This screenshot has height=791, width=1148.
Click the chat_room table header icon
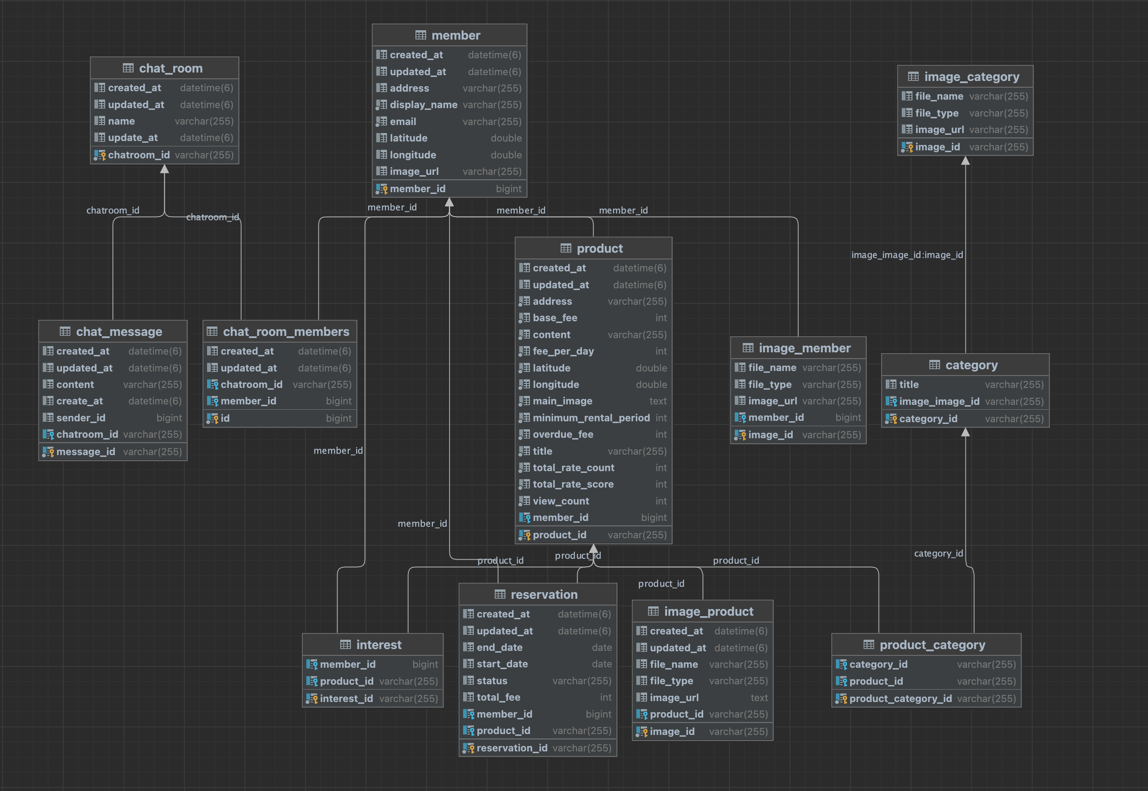128,68
